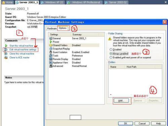Click the Home tab house icon
The width and height of the screenshot is (168, 126).
point(4,2)
